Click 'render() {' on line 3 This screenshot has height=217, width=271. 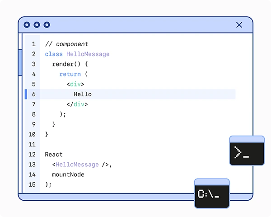[70, 64]
